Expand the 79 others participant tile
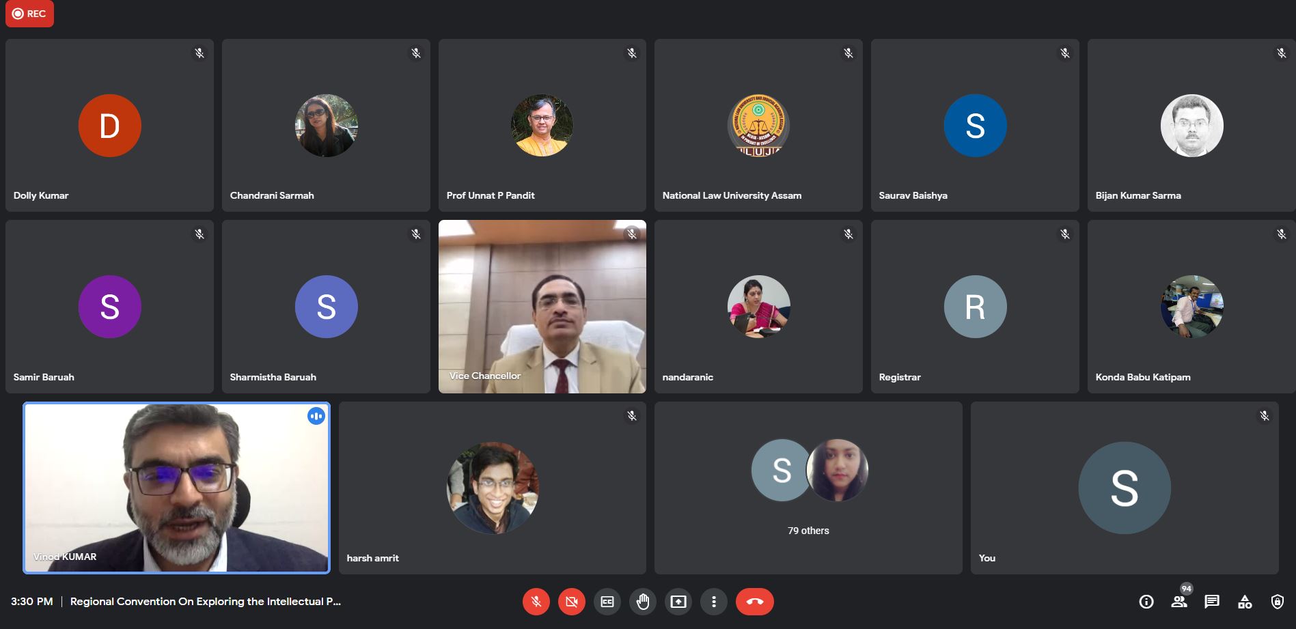Screen dimensions: 1296x629 (808, 488)
